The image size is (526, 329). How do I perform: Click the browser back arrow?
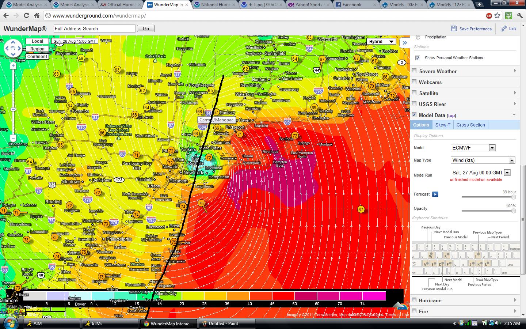(x=6, y=16)
